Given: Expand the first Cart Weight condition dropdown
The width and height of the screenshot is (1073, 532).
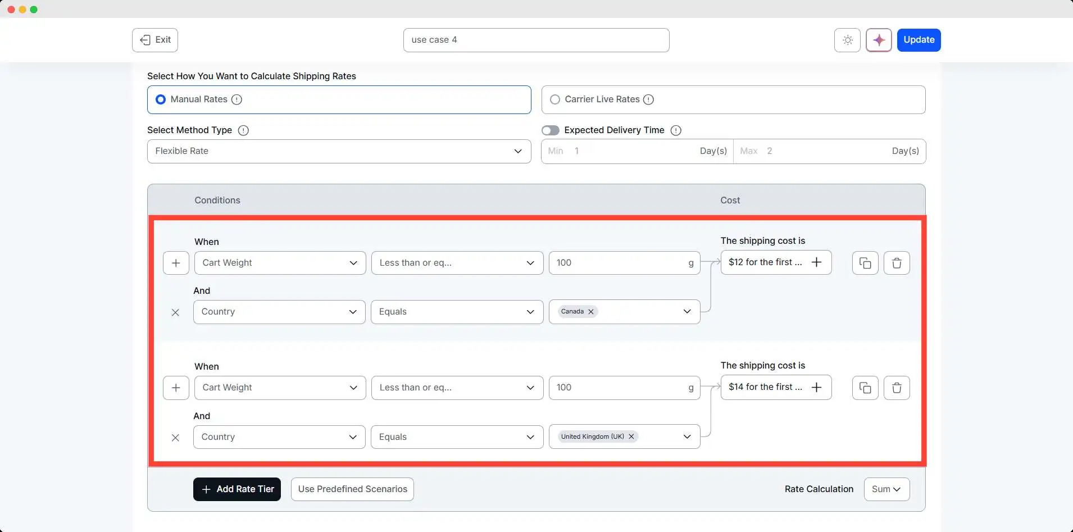Looking at the screenshot, I should [x=280, y=263].
